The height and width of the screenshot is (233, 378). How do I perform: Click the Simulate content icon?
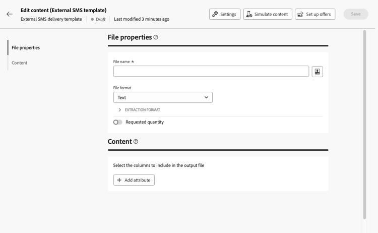click(249, 14)
